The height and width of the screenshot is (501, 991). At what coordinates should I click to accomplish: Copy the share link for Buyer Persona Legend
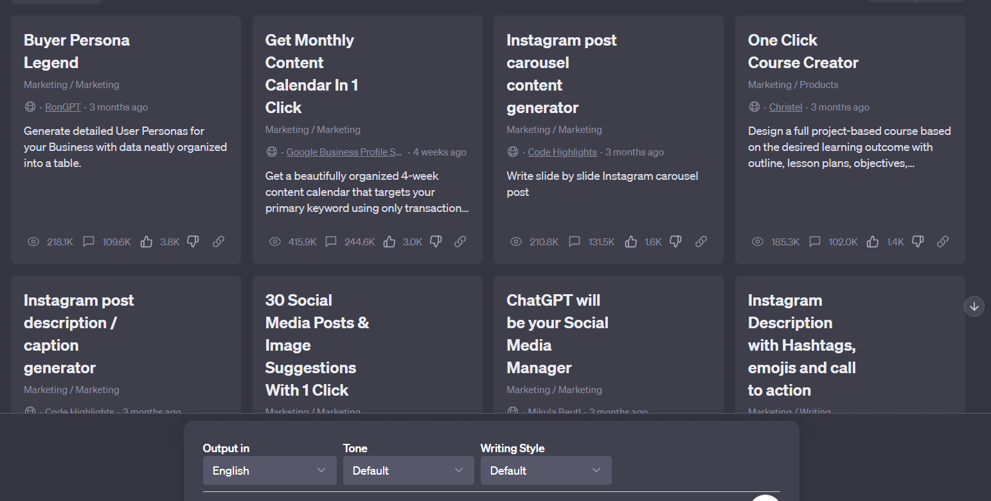coord(219,242)
